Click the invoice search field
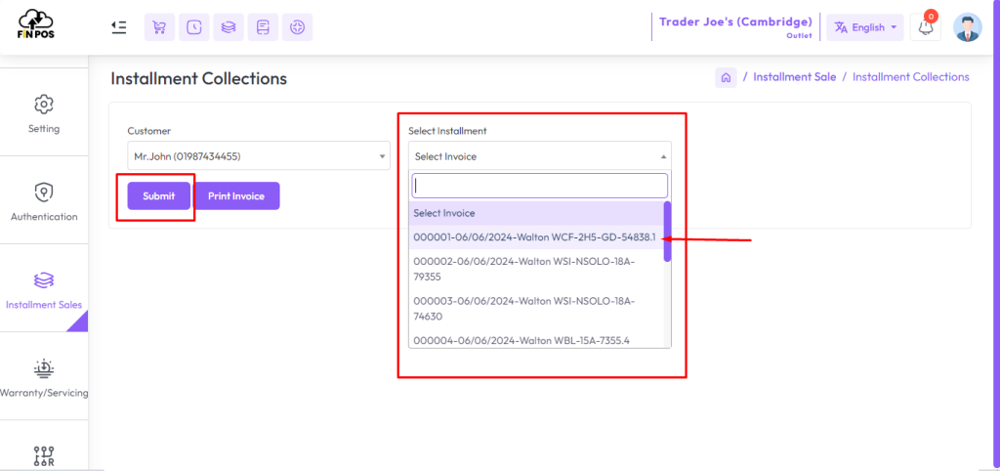Screen dimensions: 1000x471 tap(539, 186)
